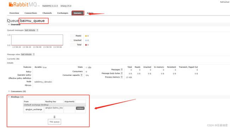Open help for Messages row
Image resolution: width=230 pixels, height=128 pixels.
coord(122,69)
